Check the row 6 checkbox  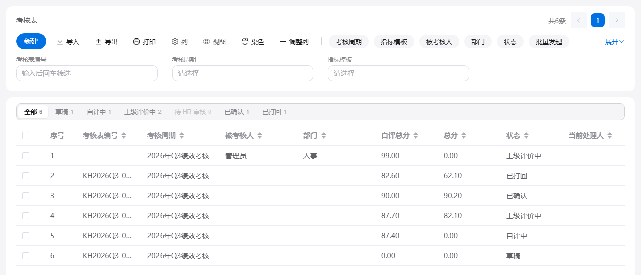tap(26, 256)
